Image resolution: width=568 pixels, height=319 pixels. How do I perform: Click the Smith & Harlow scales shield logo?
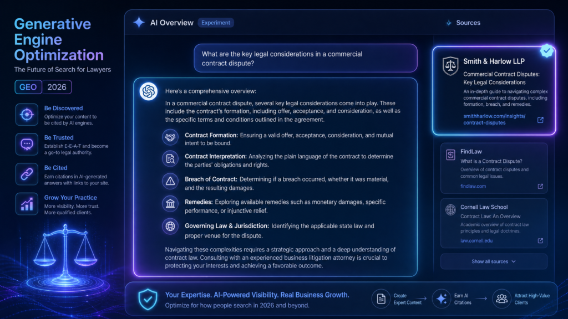(450, 66)
